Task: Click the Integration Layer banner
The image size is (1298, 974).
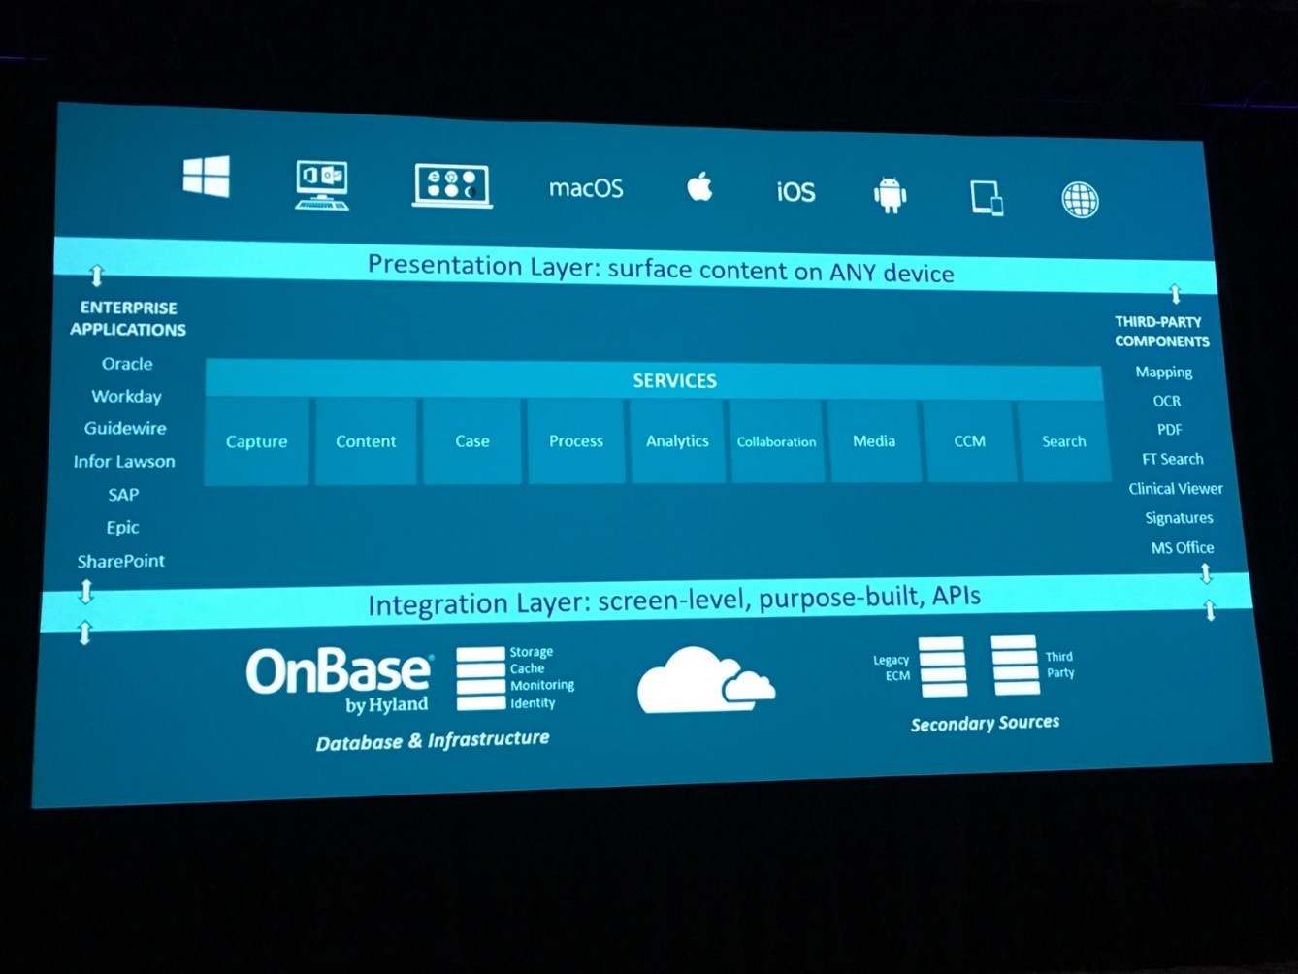Action: point(645,601)
